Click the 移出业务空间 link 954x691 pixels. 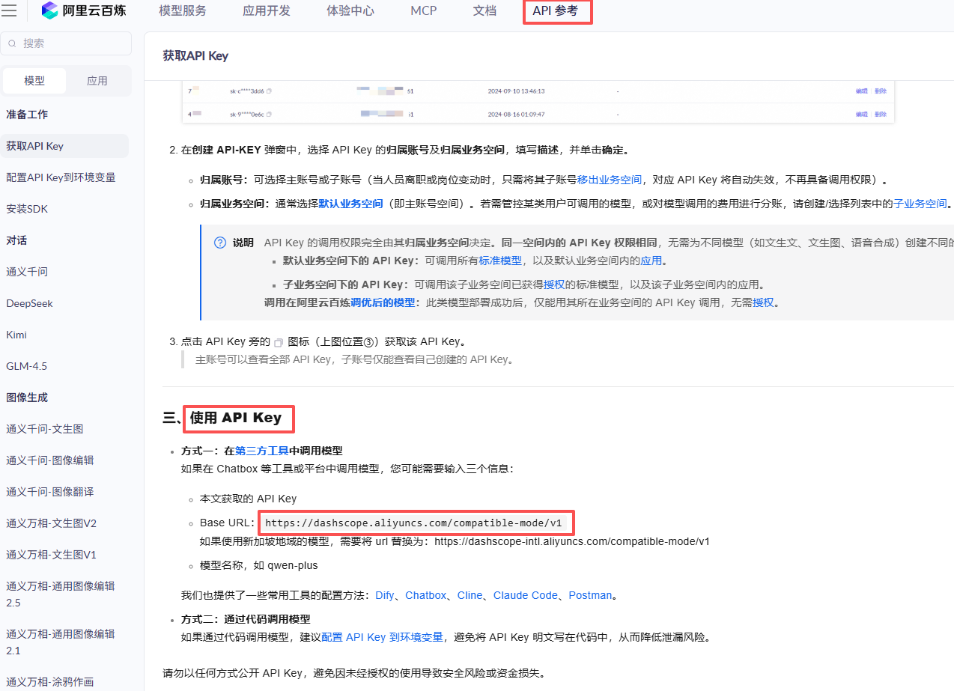(x=610, y=180)
